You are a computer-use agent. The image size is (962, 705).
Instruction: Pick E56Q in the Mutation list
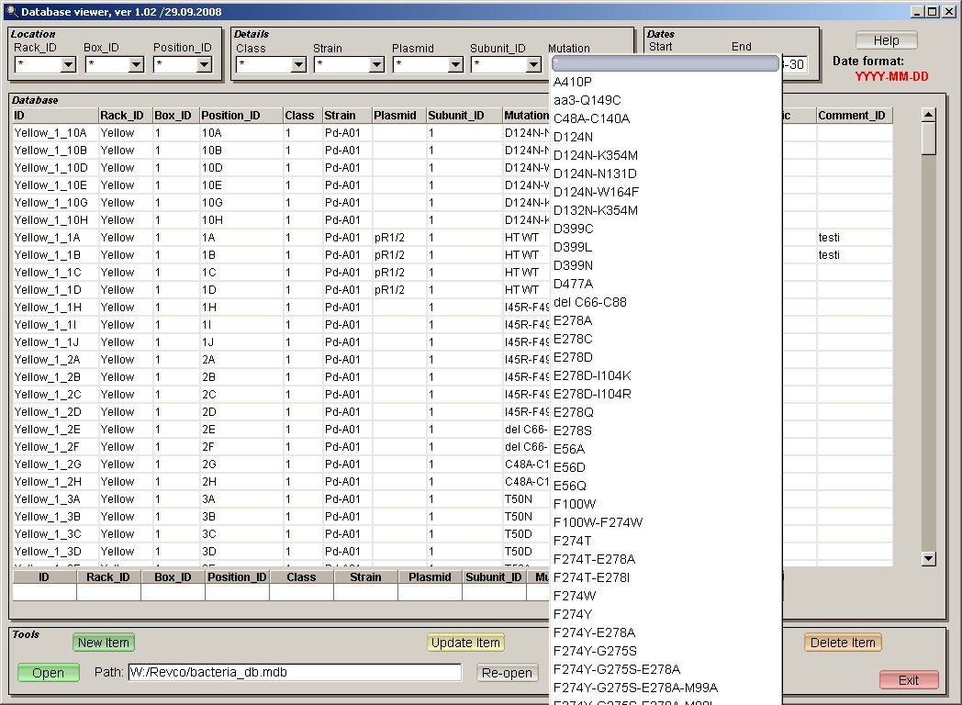666,486
